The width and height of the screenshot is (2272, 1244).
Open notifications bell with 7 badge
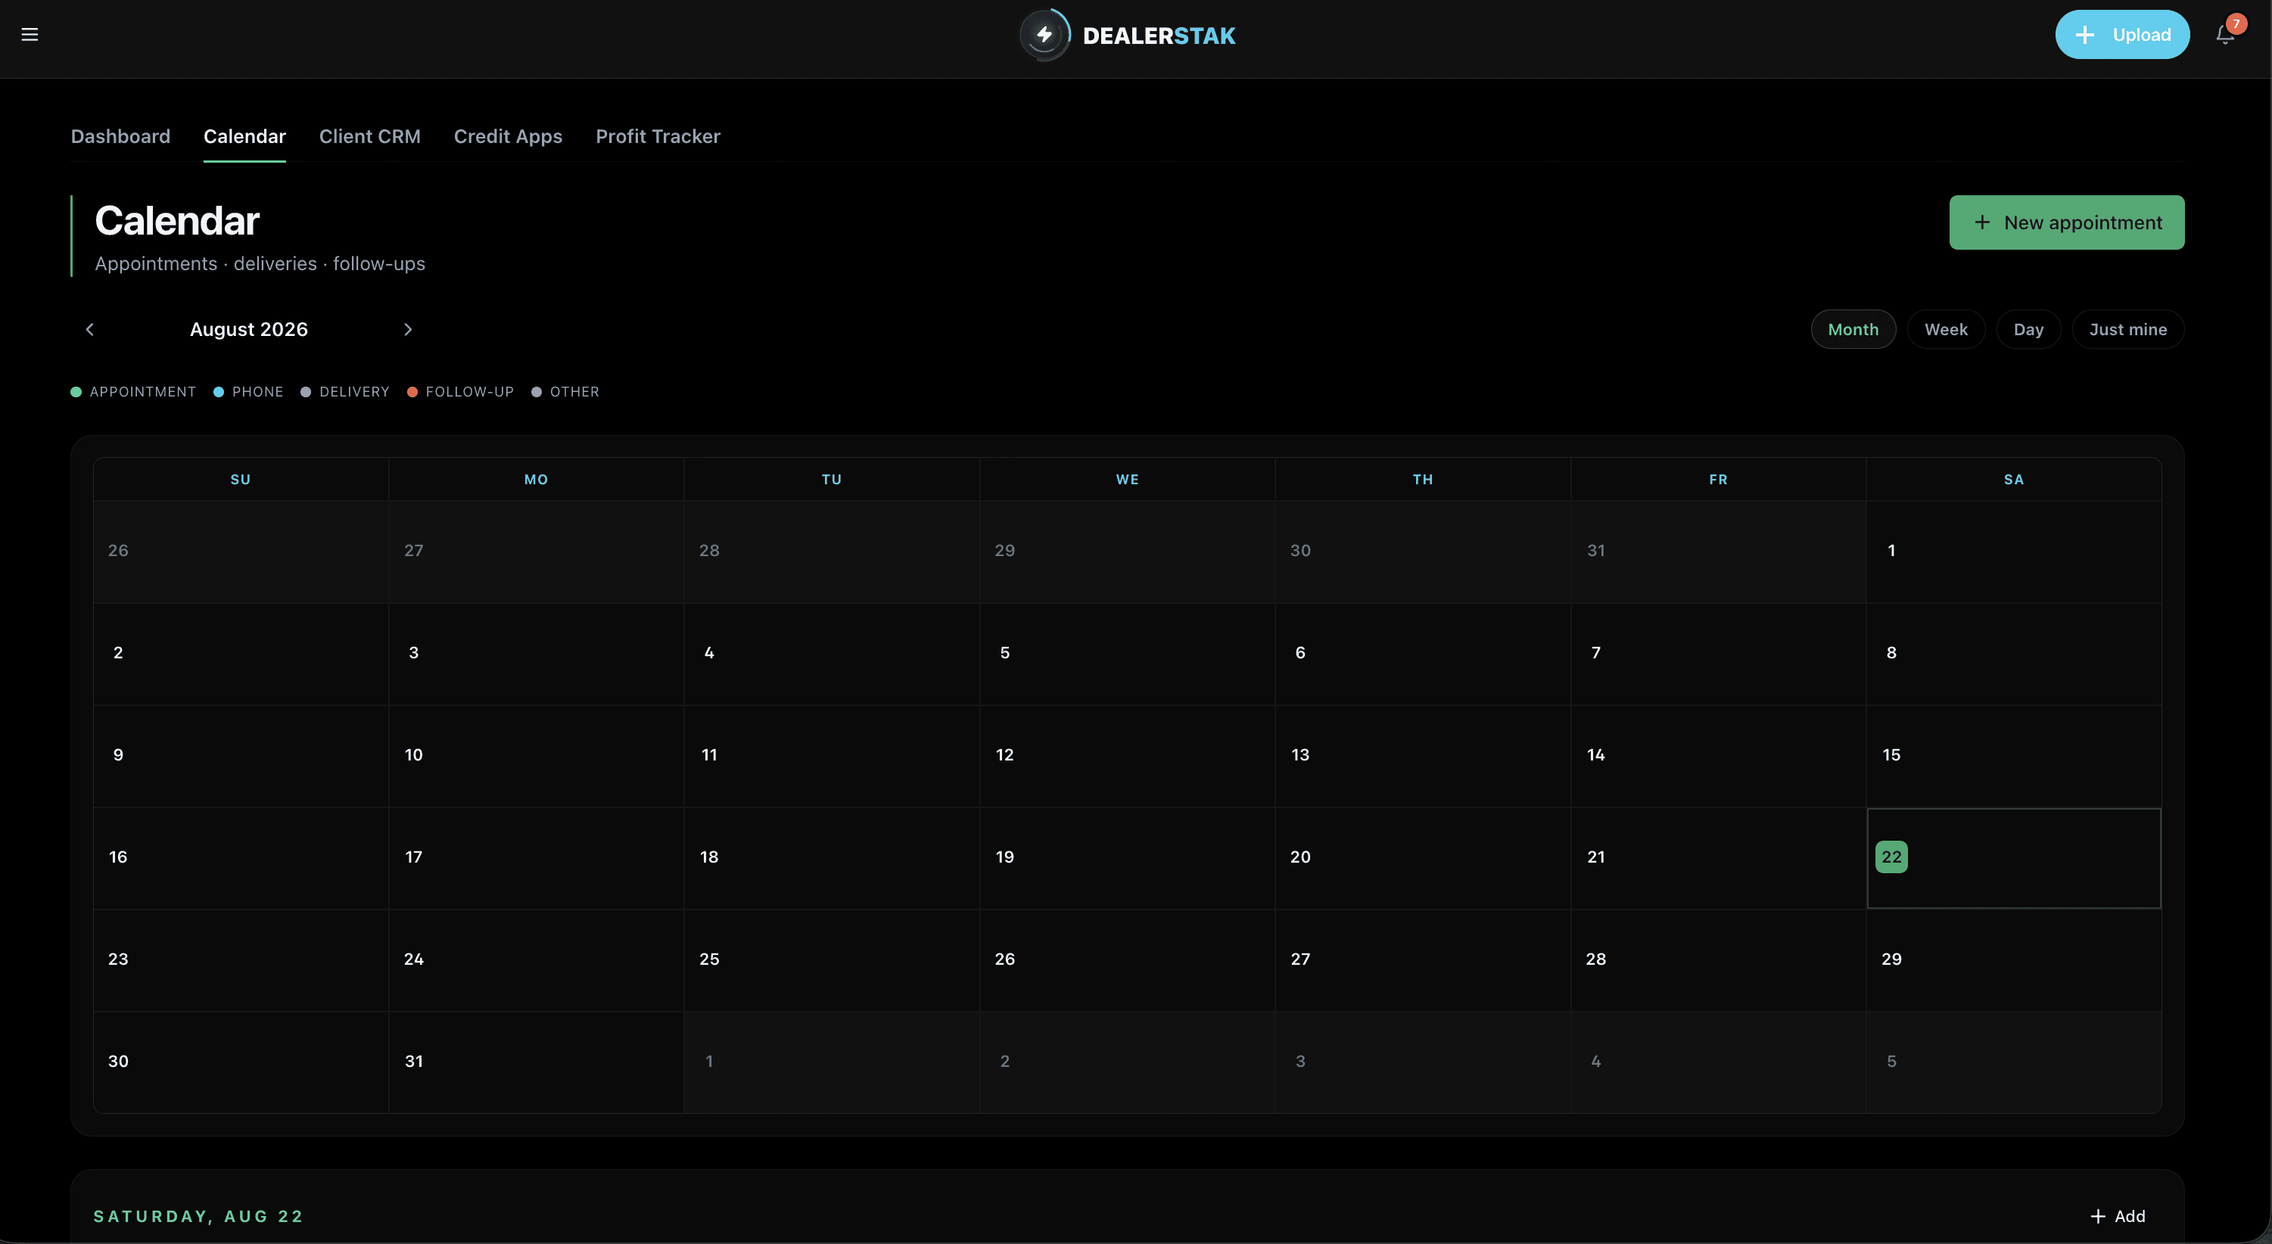[x=2225, y=33]
